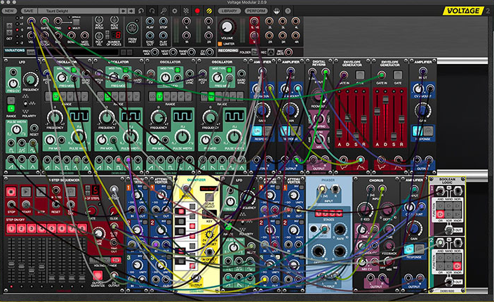Image resolution: width=494 pixels, height=302 pixels.
Task: Click the NEW button
Action: (x=9, y=11)
